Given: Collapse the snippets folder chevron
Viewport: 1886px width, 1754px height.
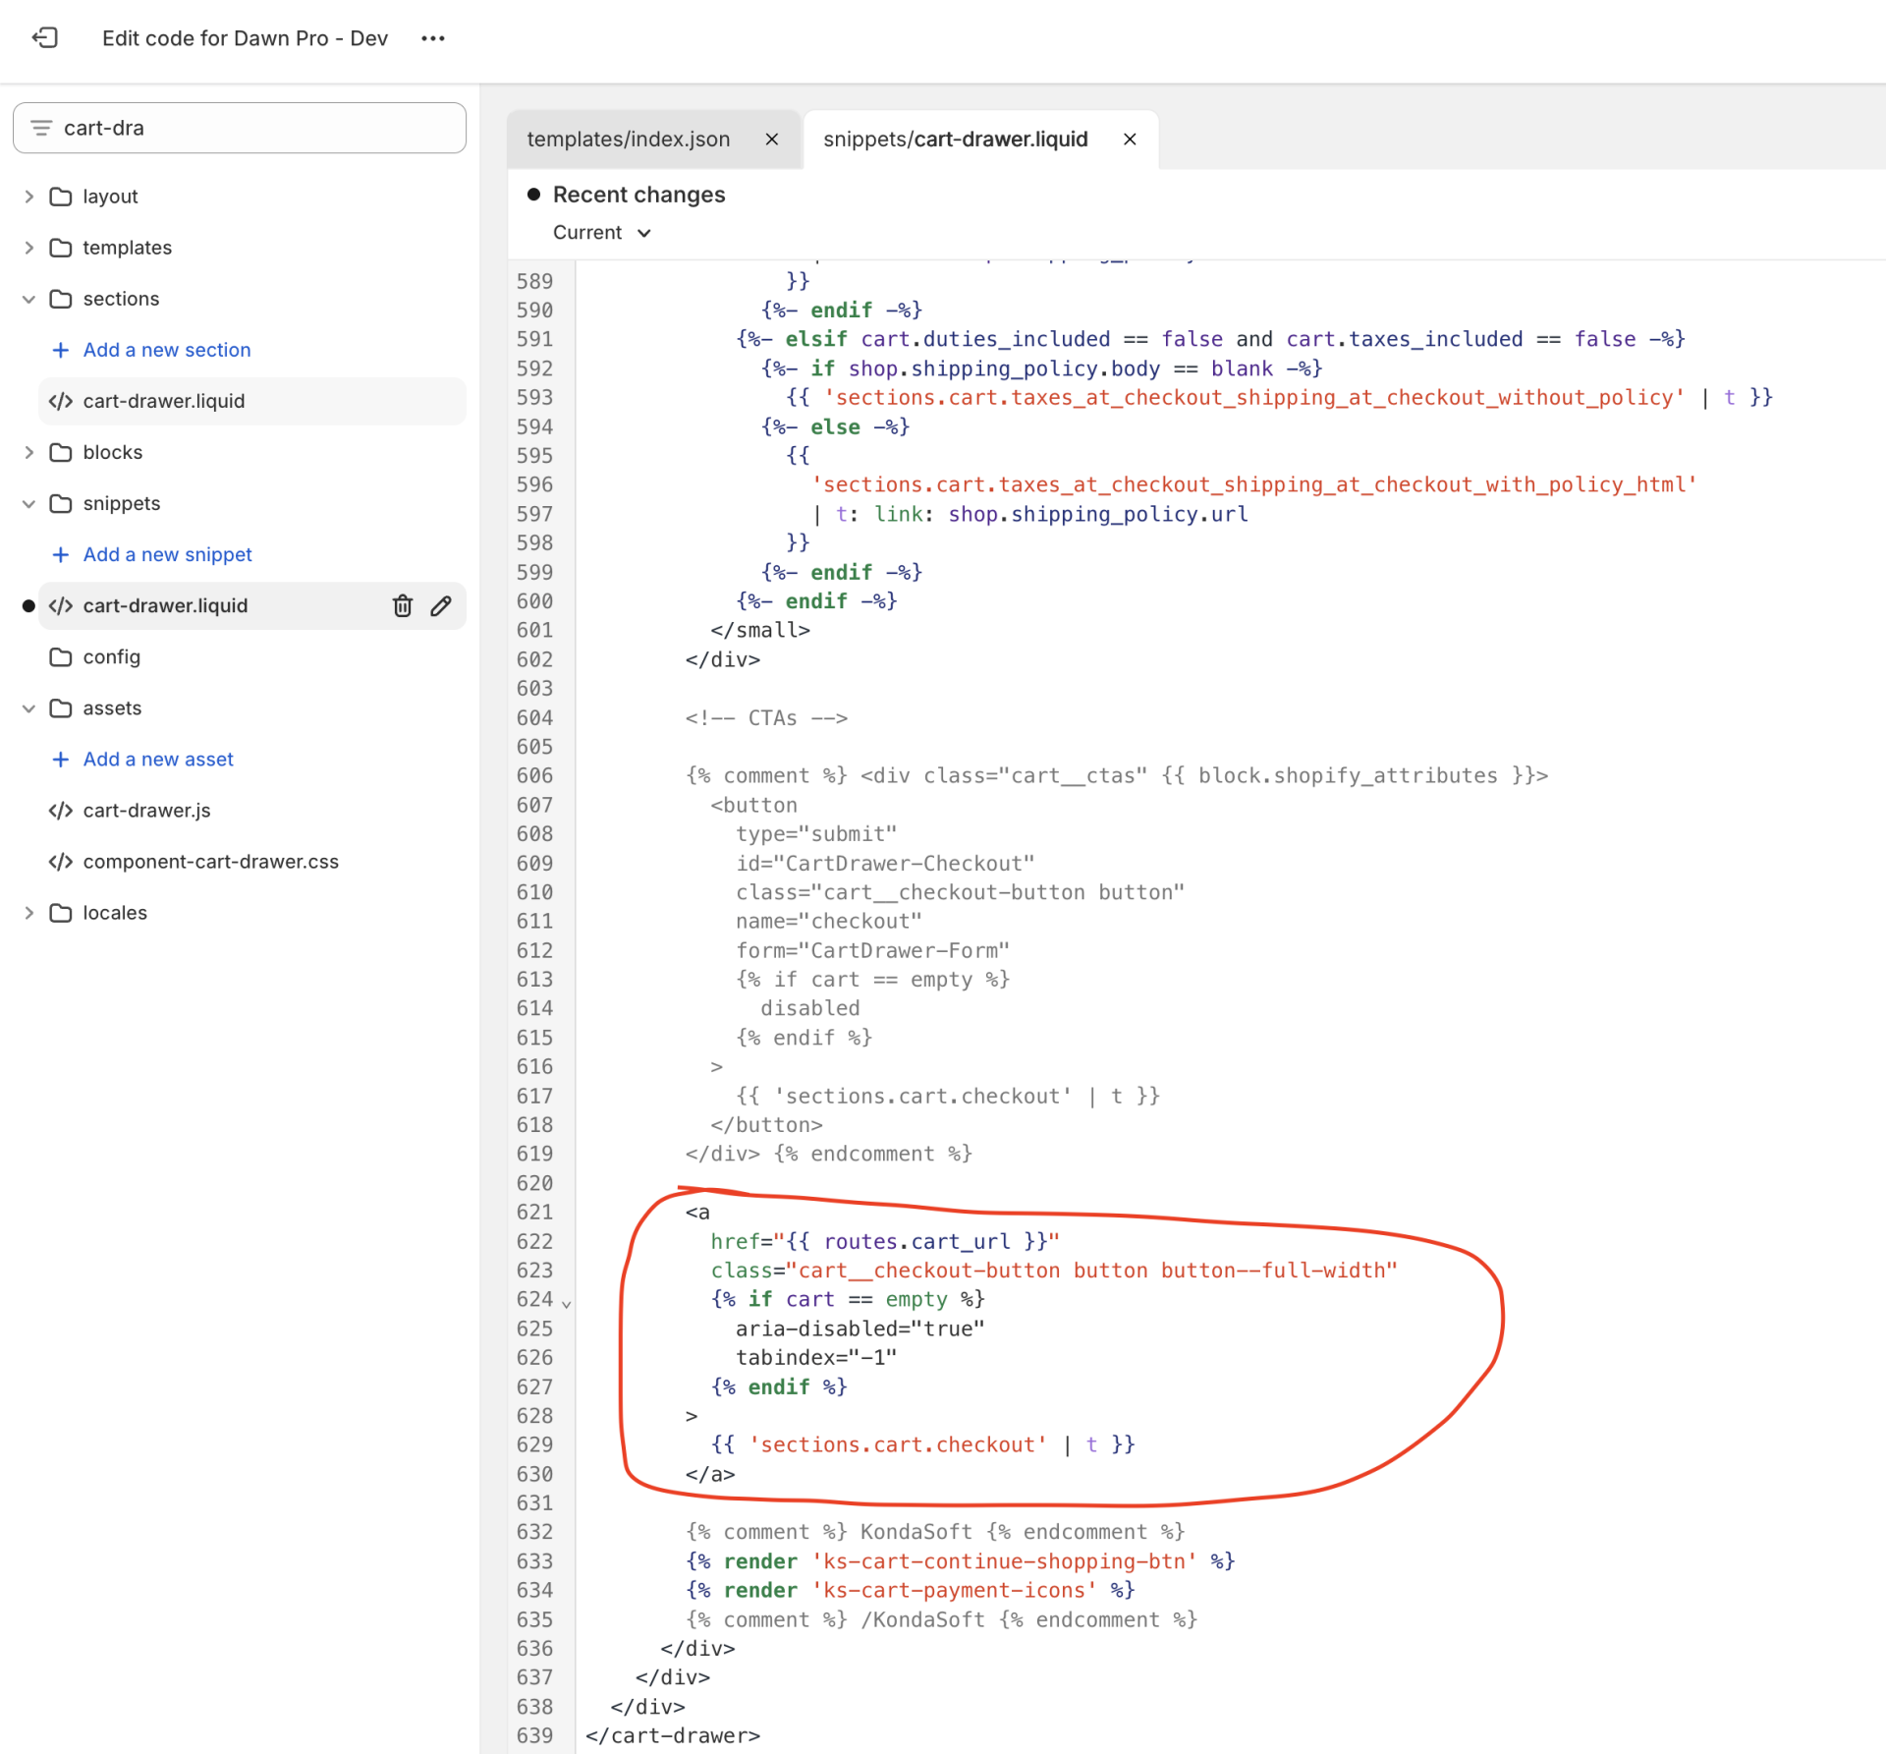Looking at the screenshot, I should 29,503.
